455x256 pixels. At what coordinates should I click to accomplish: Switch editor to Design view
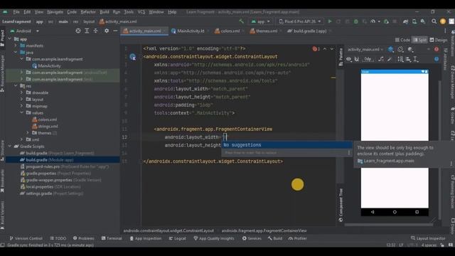pyautogui.click(x=439, y=40)
